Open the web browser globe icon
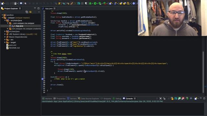 (134, 4)
